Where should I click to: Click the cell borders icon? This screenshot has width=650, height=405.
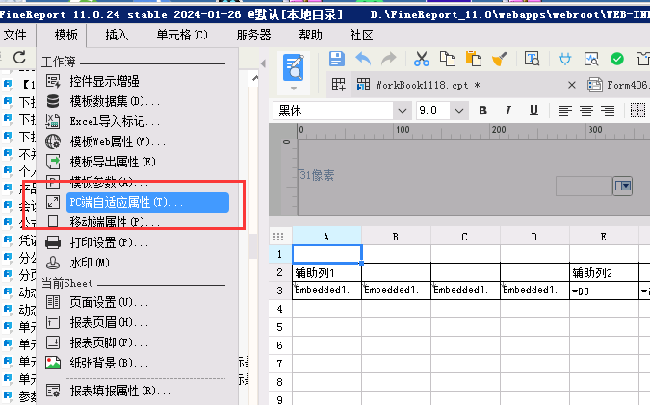(637, 111)
